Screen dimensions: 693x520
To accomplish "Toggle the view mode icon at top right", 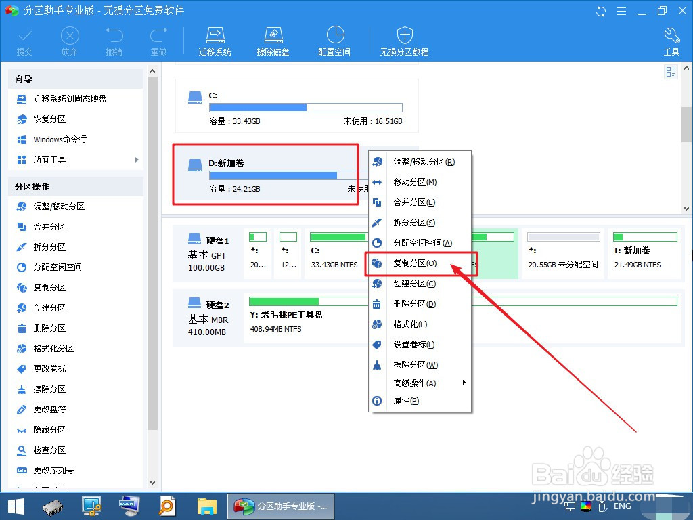I will [x=671, y=72].
